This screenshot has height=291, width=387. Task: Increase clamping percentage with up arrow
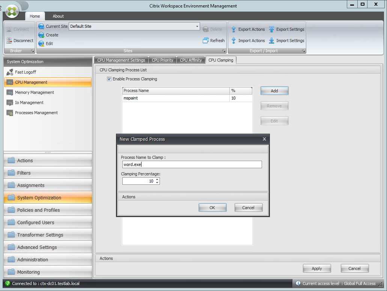[157, 179]
